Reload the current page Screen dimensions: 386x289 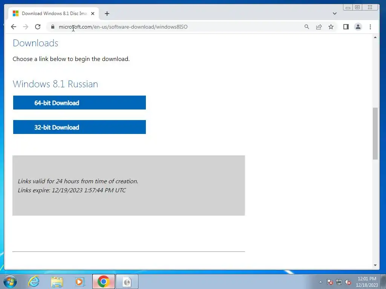pos(38,27)
